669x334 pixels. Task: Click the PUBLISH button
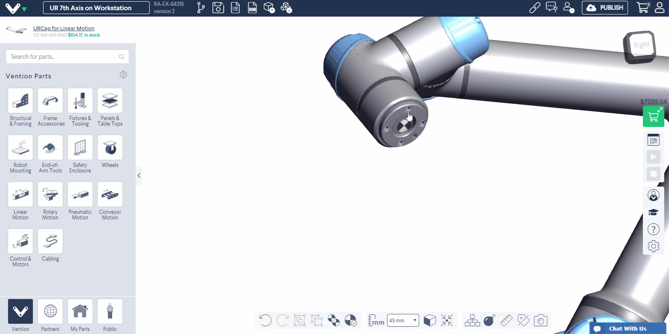[605, 8]
